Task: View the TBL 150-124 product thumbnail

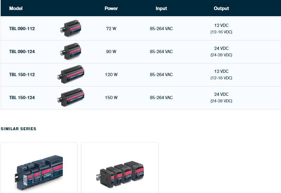Action: click(71, 97)
